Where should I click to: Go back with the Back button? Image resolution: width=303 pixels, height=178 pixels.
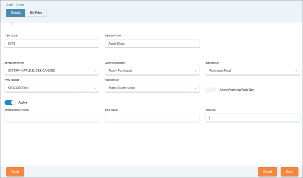click(15, 172)
